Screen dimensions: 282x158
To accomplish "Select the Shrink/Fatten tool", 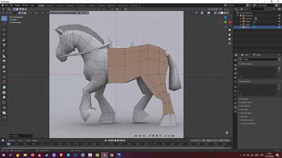I will coord(4,108).
